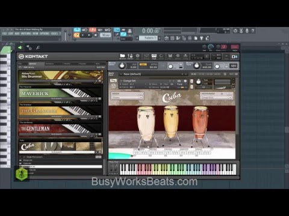Click the Conga Set Tune knob
The width and height of the screenshot is (289, 216).
coord(198,82)
